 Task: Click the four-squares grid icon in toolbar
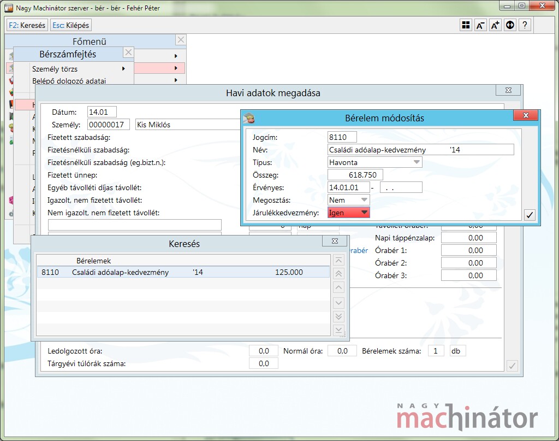[x=466, y=25]
